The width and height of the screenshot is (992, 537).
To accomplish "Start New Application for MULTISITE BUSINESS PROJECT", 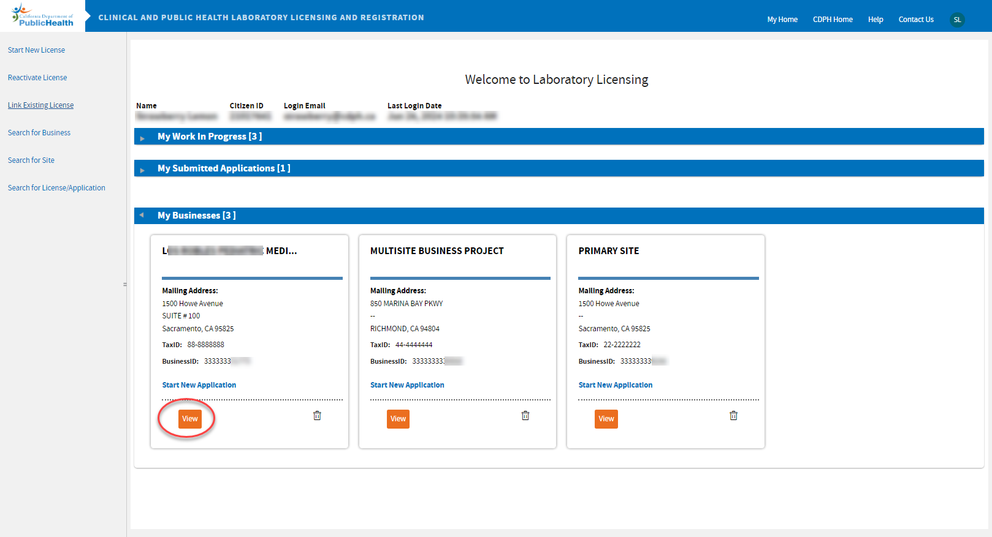I will tap(407, 385).
